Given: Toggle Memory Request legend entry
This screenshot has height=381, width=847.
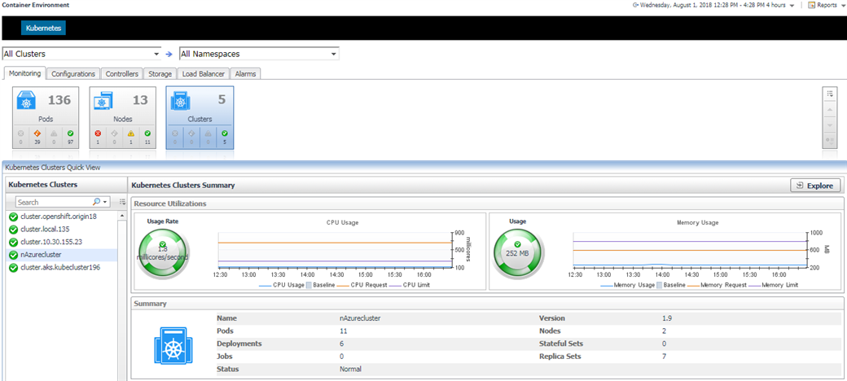Looking at the screenshot, I should click(x=717, y=285).
